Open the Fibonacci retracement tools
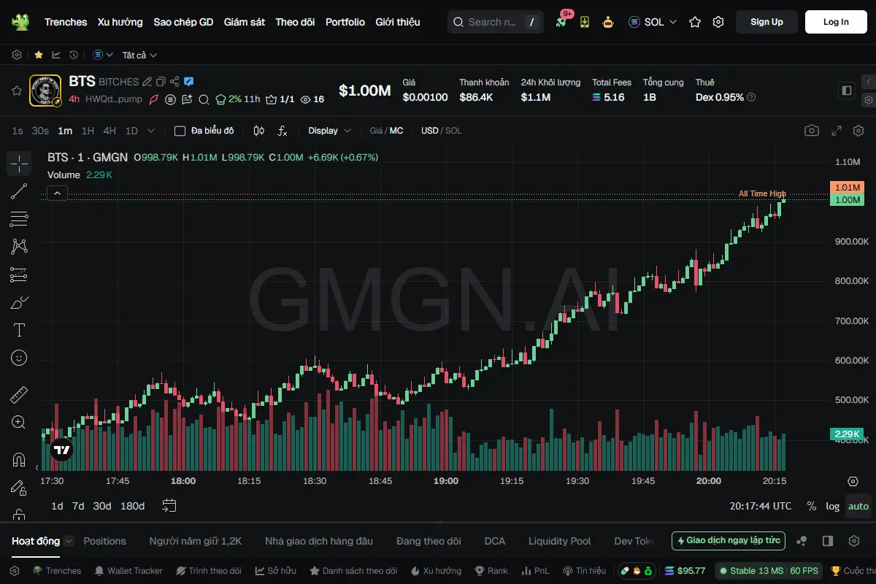 click(x=19, y=219)
